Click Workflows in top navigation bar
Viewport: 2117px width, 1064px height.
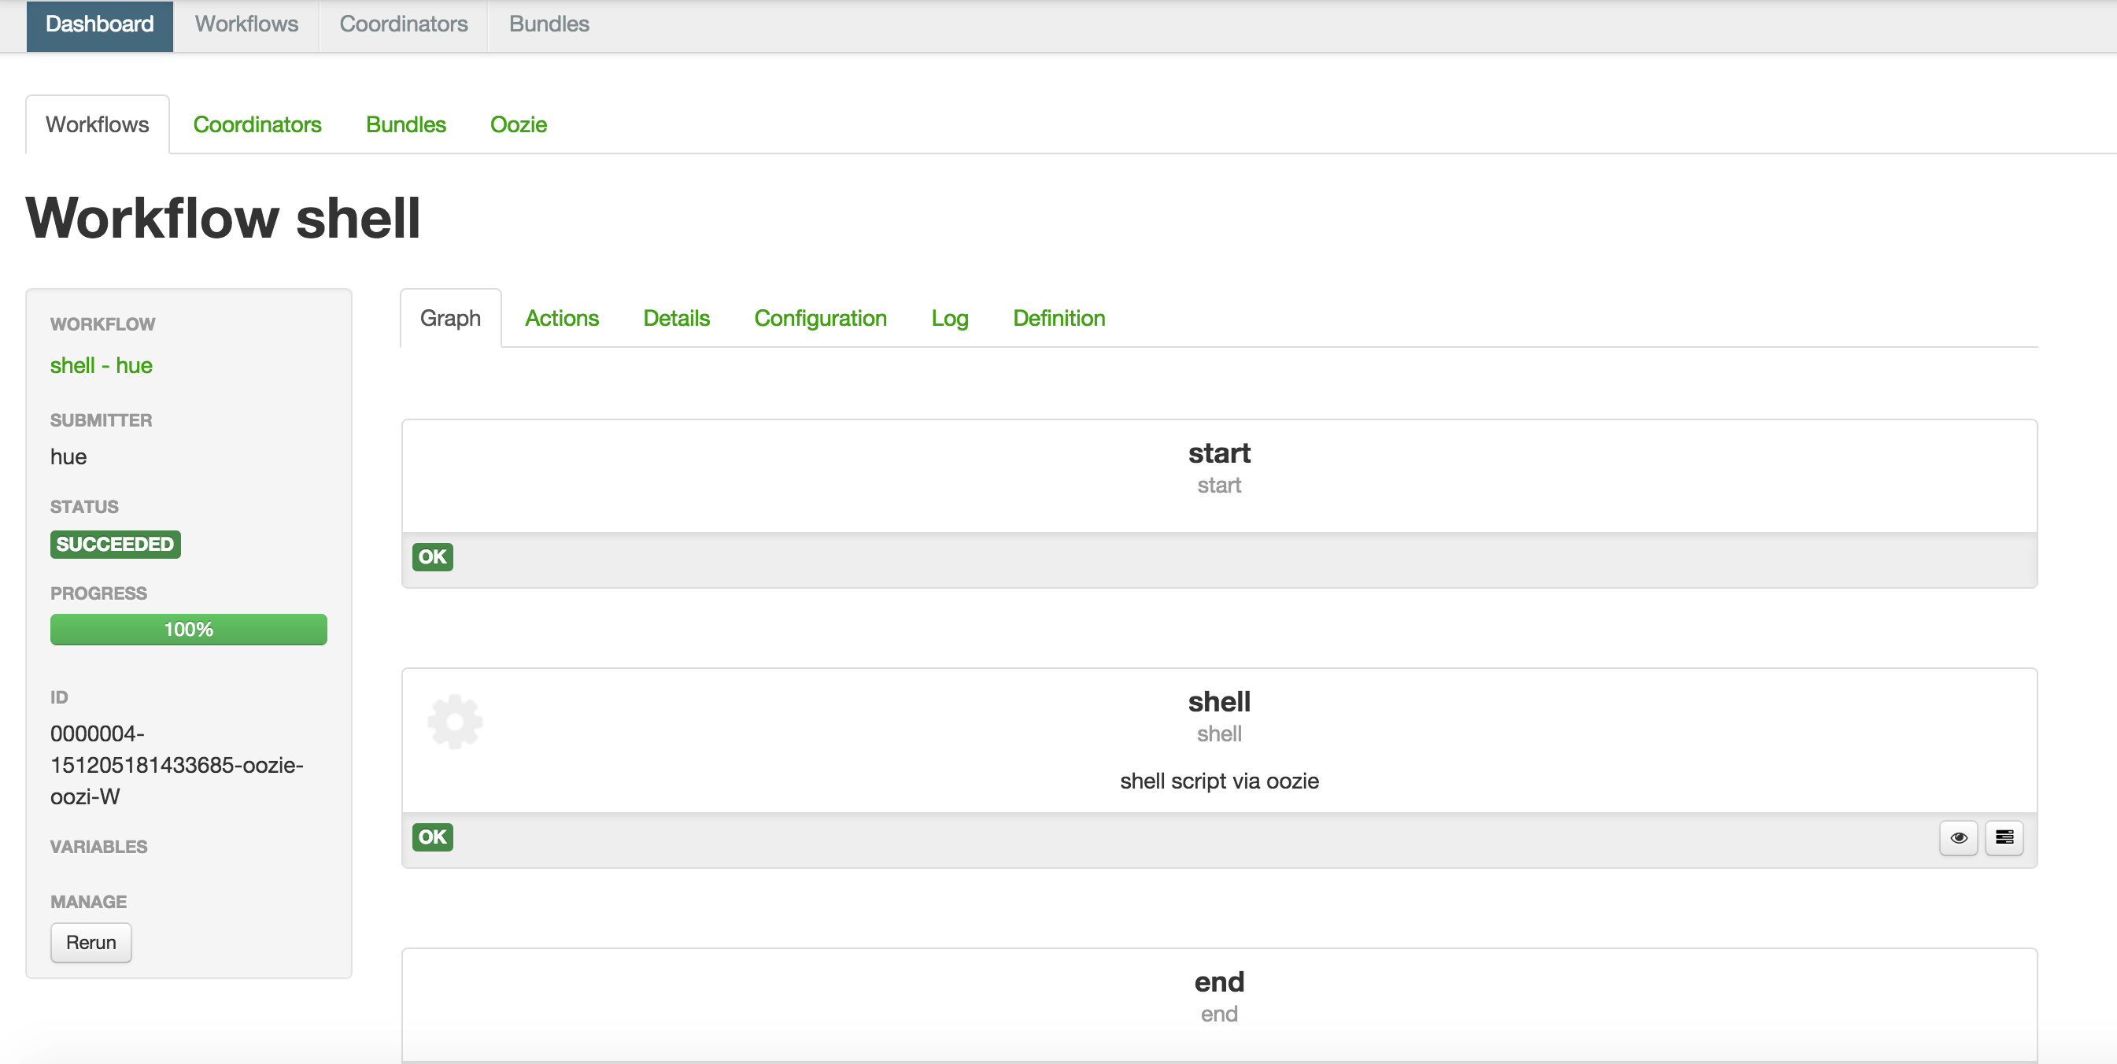(246, 24)
